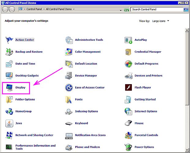Expand the arrow before Control Panel breadcrumb
Screen dimensions: 190x153
[24, 9]
